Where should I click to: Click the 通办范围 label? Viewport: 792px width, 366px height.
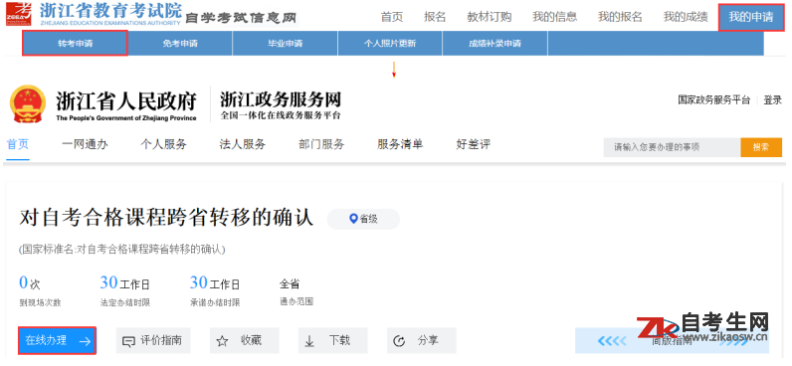[297, 302]
